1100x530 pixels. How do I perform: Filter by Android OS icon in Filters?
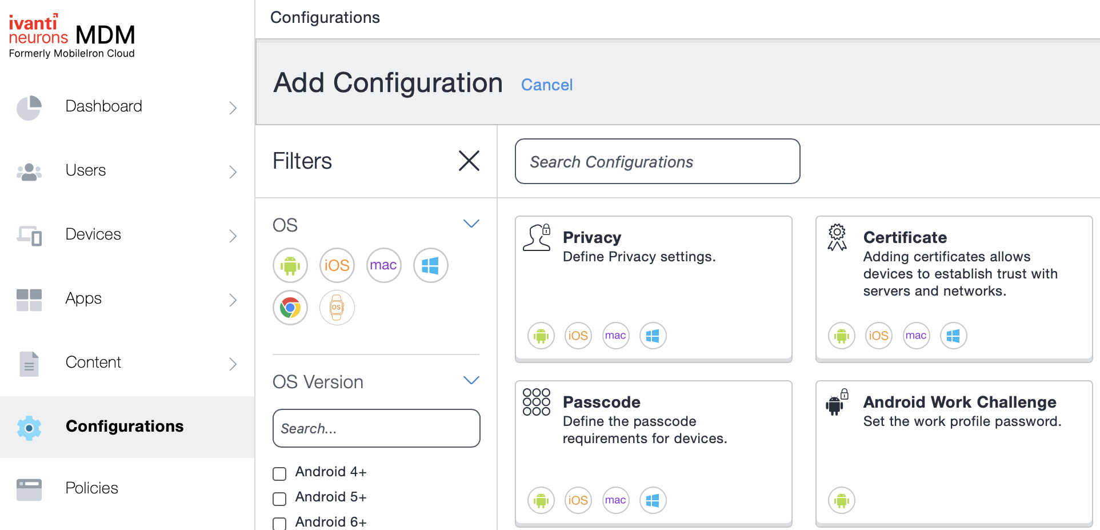(290, 265)
